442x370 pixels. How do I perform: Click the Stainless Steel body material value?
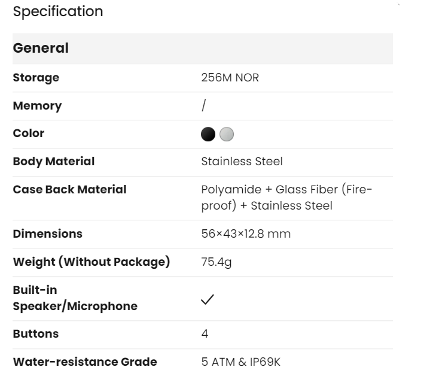pos(242,161)
